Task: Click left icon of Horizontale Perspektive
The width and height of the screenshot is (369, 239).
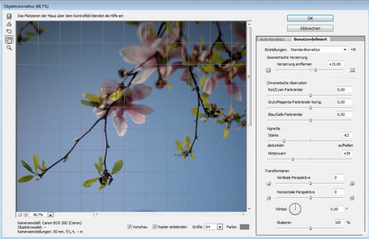Action: (x=268, y=198)
